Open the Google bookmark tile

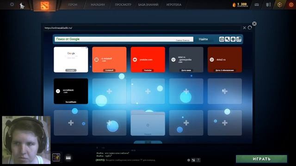coord(71,59)
